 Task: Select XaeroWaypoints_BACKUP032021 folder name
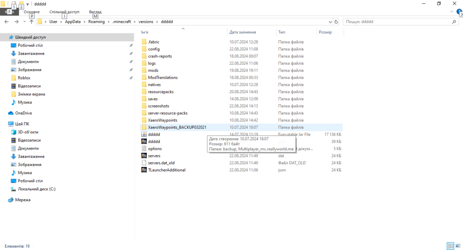pyautogui.click(x=177, y=127)
